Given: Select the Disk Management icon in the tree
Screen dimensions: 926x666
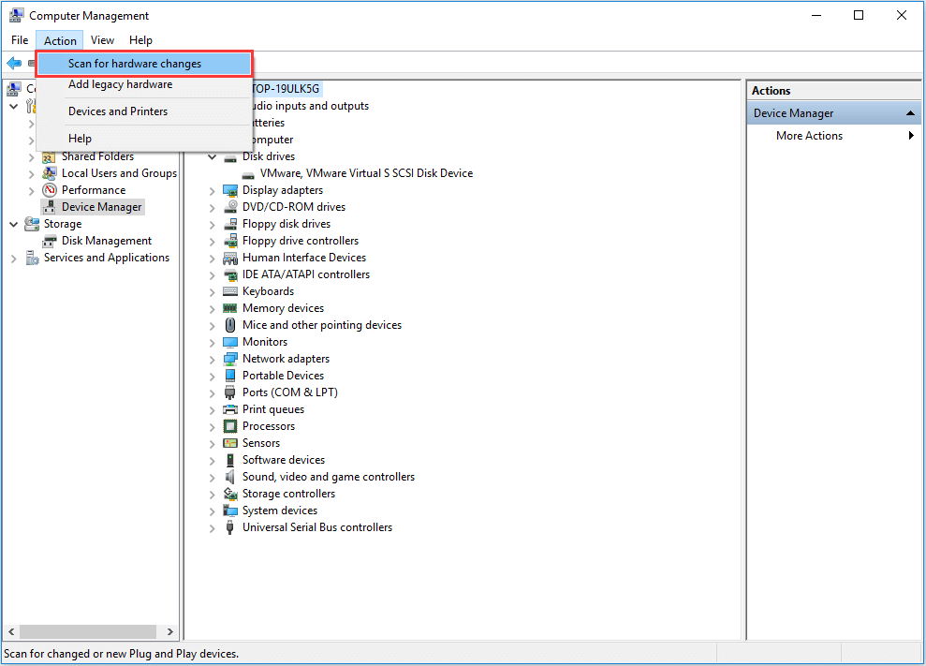Looking at the screenshot, I should coord(48,240).
